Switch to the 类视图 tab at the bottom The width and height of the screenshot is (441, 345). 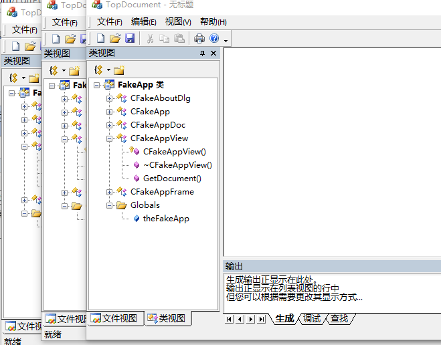pyautogui.click(x=167, y=318)
